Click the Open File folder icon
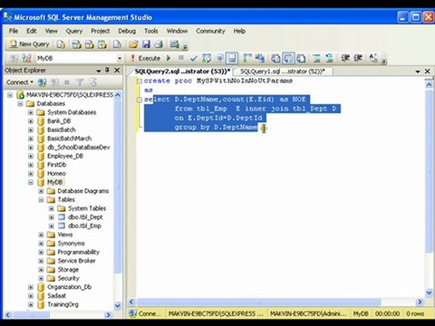The image size is (435, 326). pos(133,44)
